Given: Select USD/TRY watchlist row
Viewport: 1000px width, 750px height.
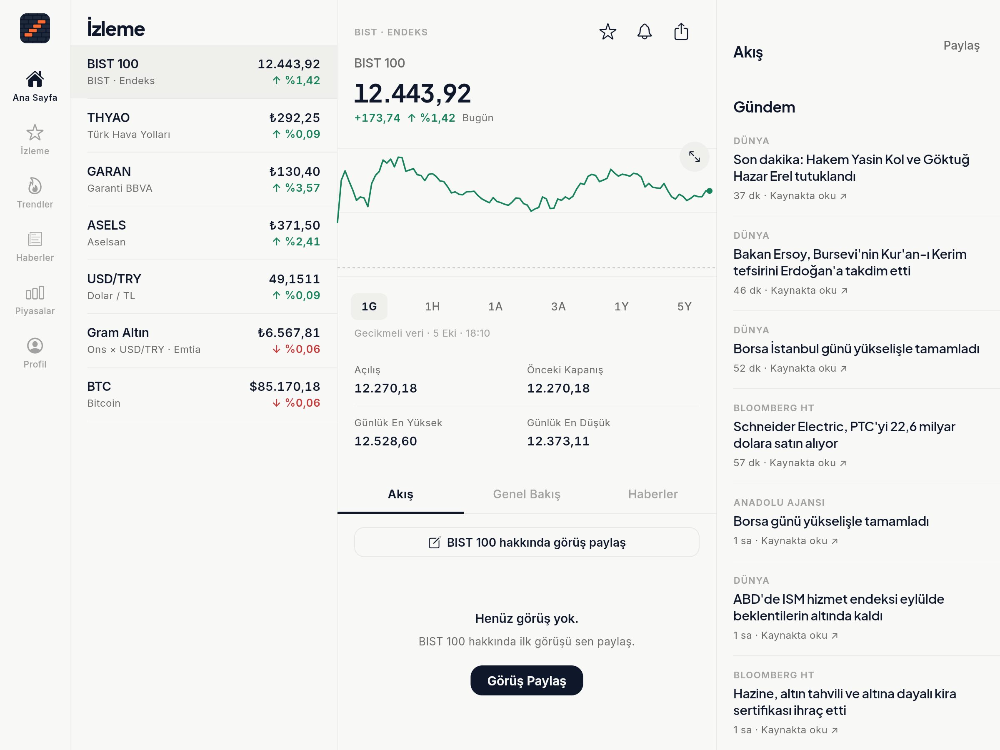Looking at the screenshot, I should pyautogui.click(x=203, y=287).
